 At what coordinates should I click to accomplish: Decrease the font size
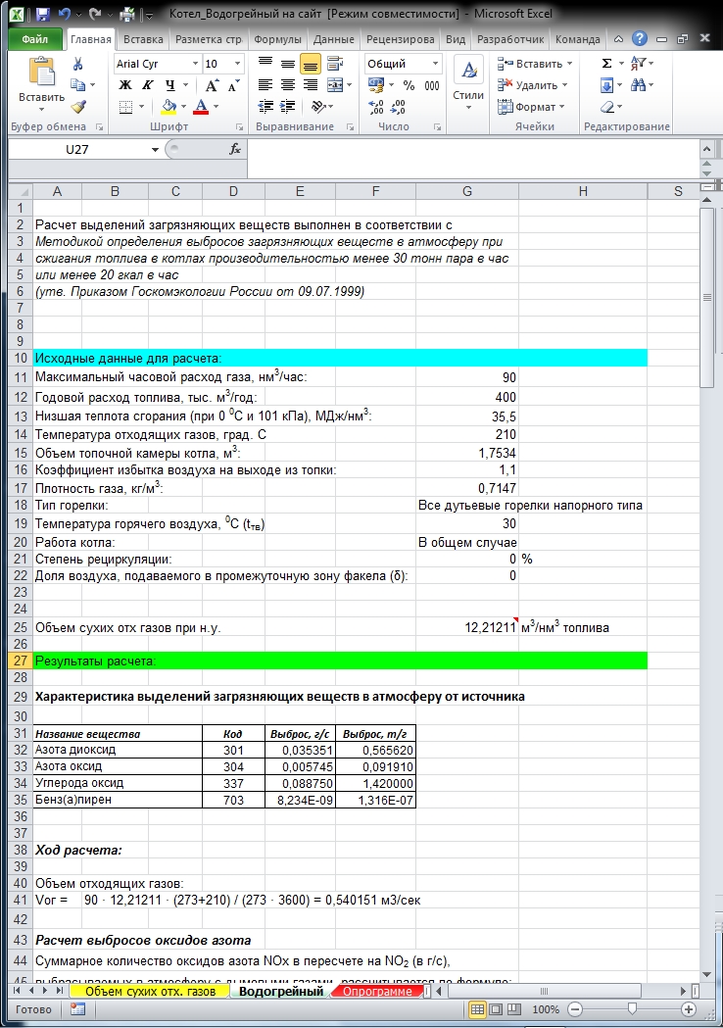coord(233,85)
